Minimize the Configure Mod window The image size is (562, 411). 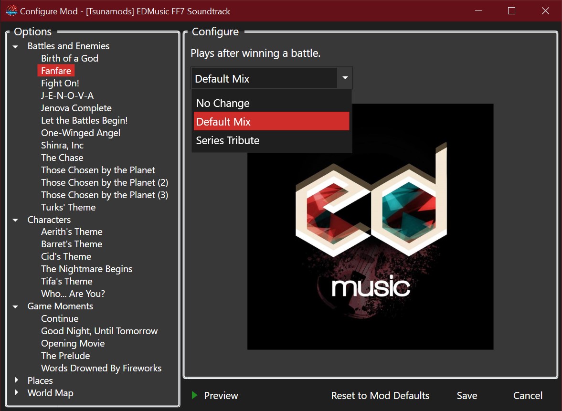click(x=478, y=11)
